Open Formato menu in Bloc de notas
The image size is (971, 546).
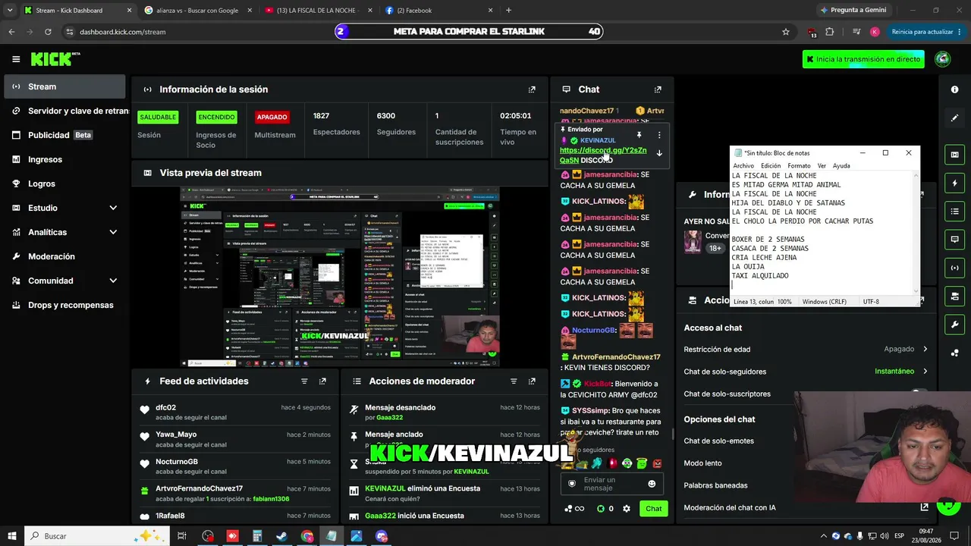click(x=799, y=166)
